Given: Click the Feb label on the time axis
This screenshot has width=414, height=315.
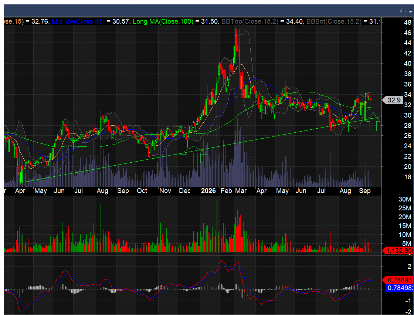Looking at the screenshot, I should pos(226,191).
